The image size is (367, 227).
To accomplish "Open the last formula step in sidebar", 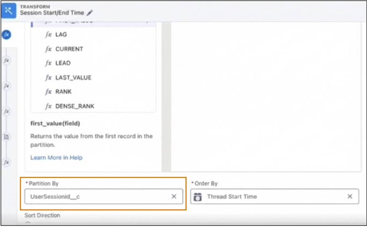I will [x=7, y=162].
